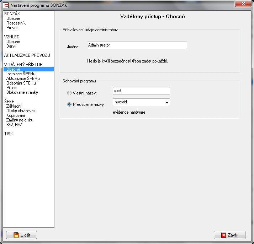254x244 pixels.
Task: Open Odebrání ŠPEHu page
Action: click(21, 83)
